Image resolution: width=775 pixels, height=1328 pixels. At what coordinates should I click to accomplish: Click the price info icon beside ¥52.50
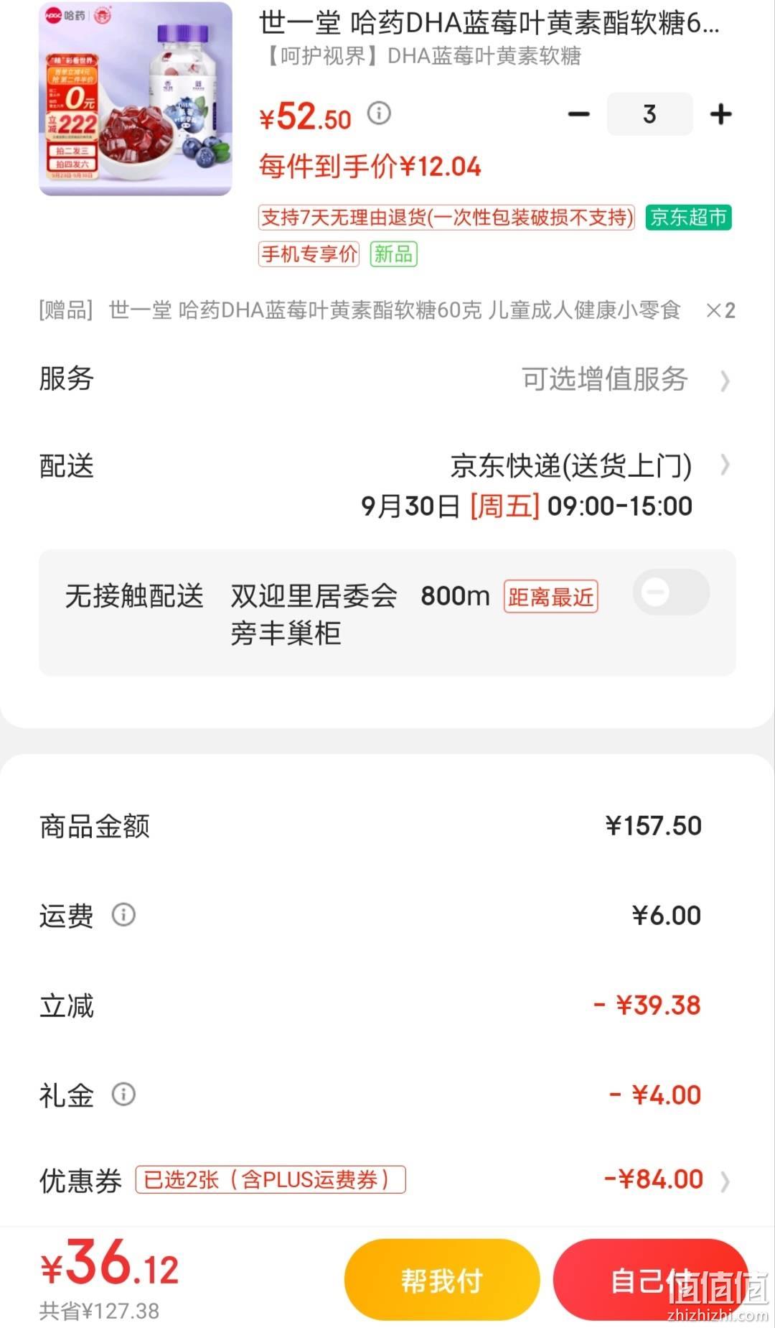point(379,113)
